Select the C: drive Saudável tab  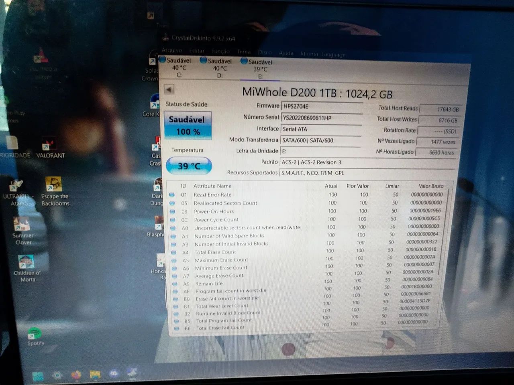(176, 67)
